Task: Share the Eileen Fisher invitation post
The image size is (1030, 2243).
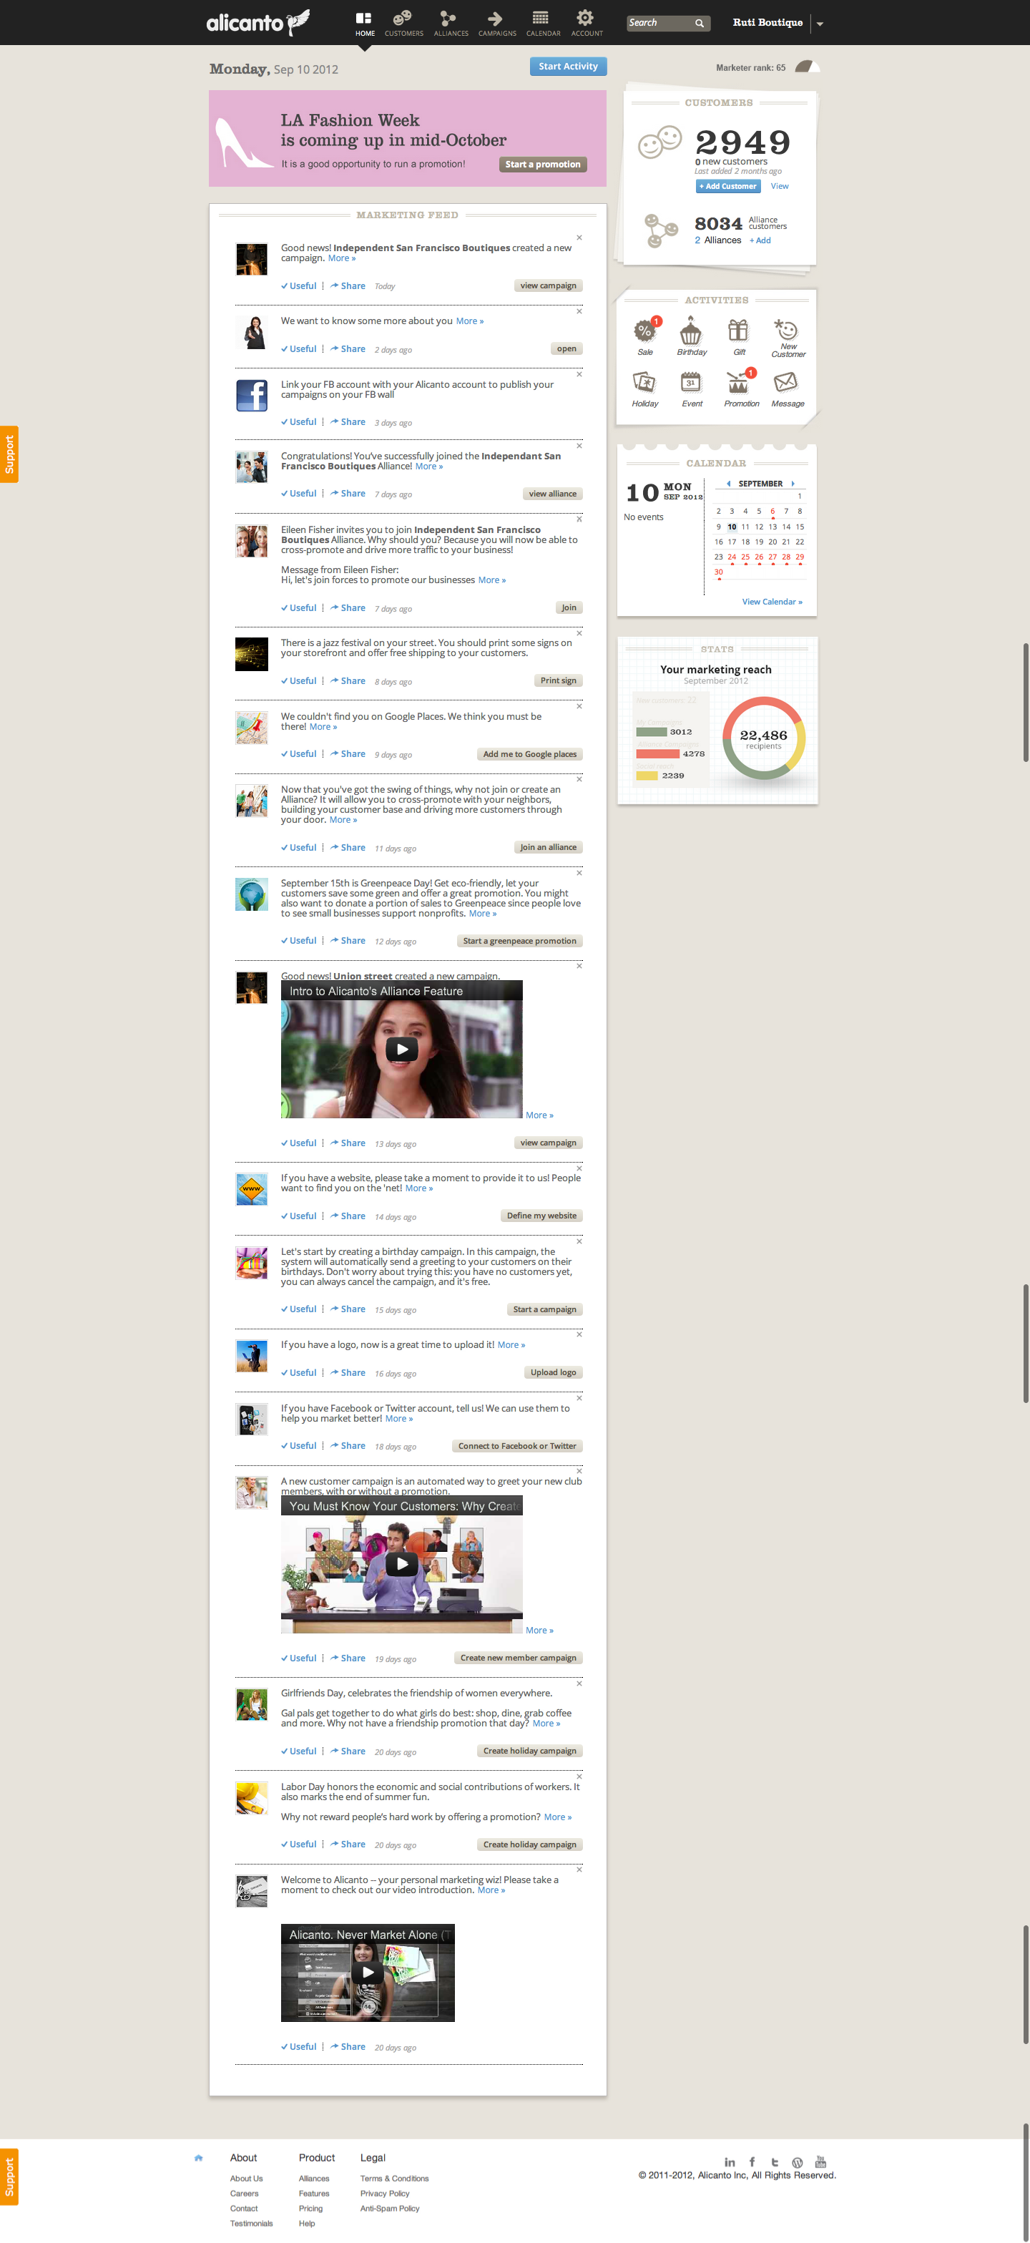Action: coord(348,607)
